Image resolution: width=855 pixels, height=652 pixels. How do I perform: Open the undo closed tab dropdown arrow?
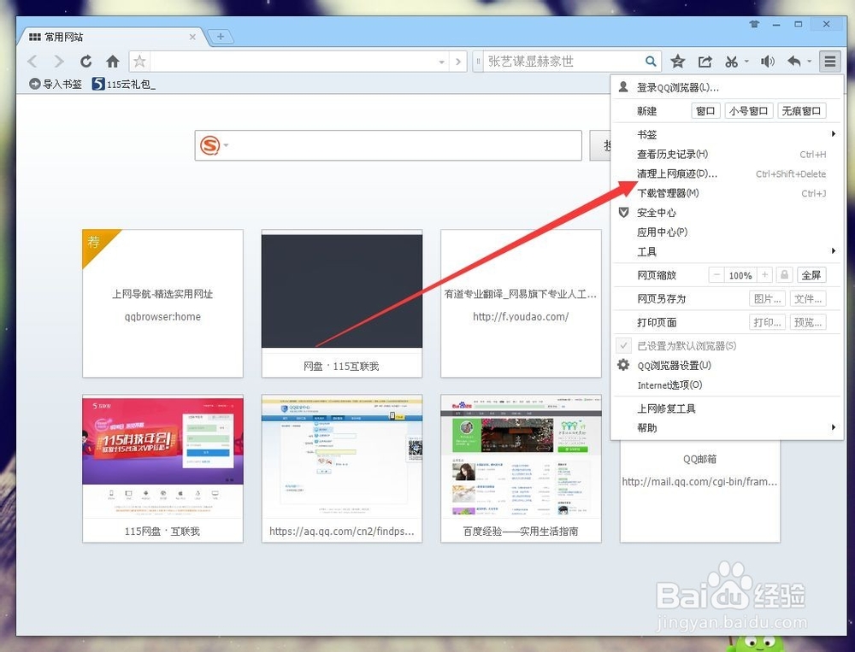pyautogui.click(x=809, y=62)
